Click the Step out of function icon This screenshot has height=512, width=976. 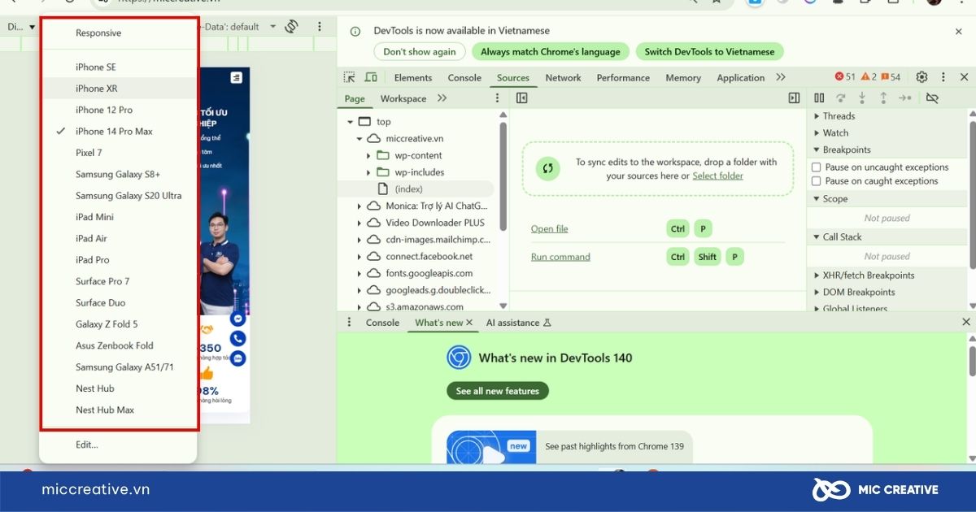click(x=883, y=98)
